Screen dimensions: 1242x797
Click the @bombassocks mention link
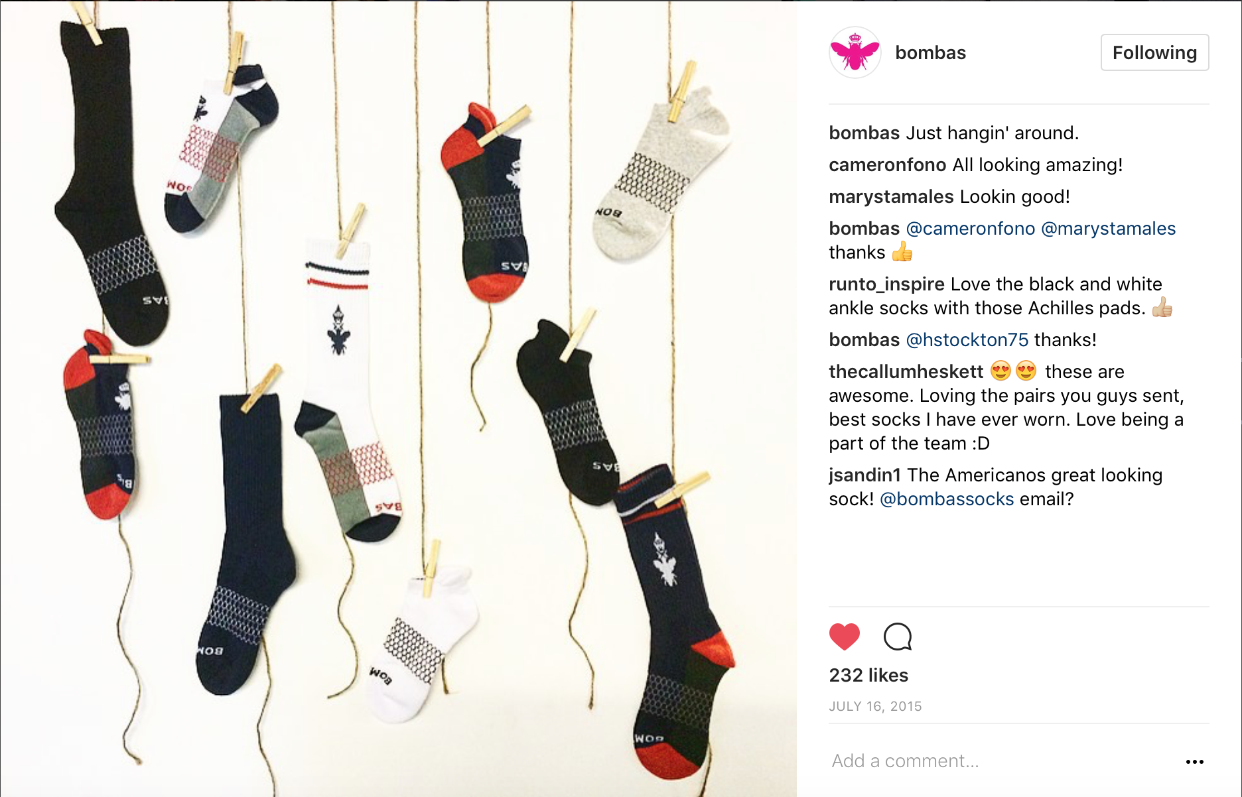[947, 499]
